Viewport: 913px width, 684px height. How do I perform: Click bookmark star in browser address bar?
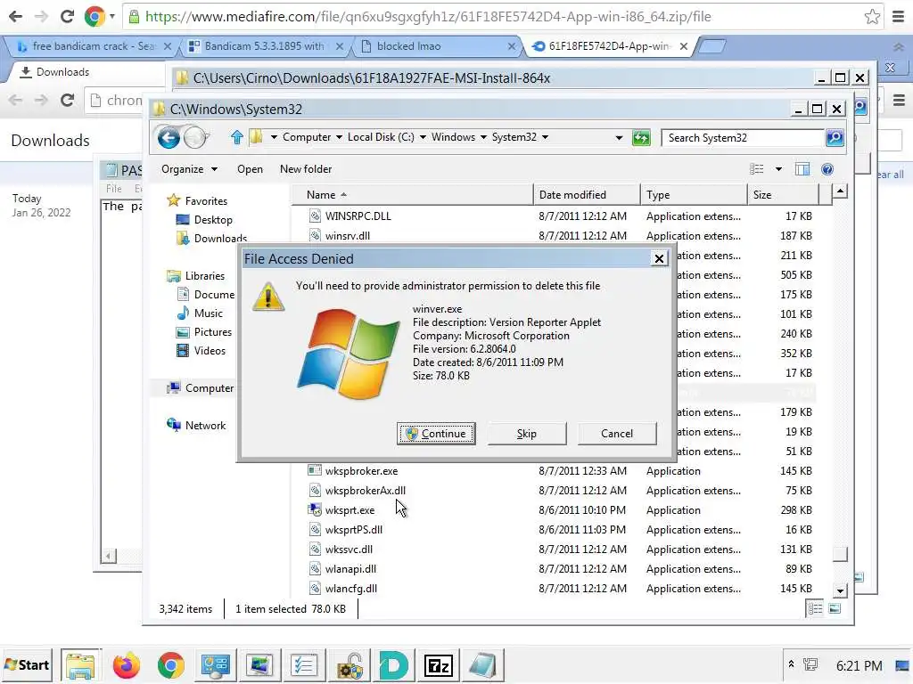(872, 16)
